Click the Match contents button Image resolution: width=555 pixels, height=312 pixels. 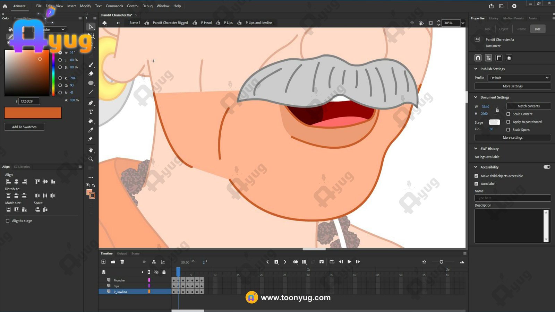click(528, 106)
